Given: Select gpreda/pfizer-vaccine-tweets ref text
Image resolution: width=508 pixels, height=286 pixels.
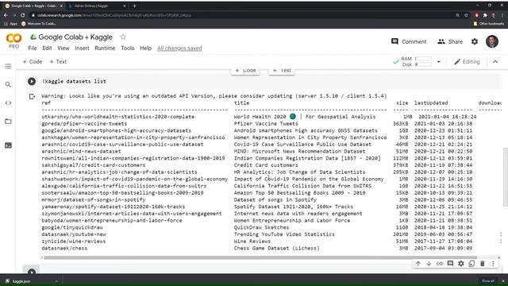Looking at the screenshot, I should point(84,124).
